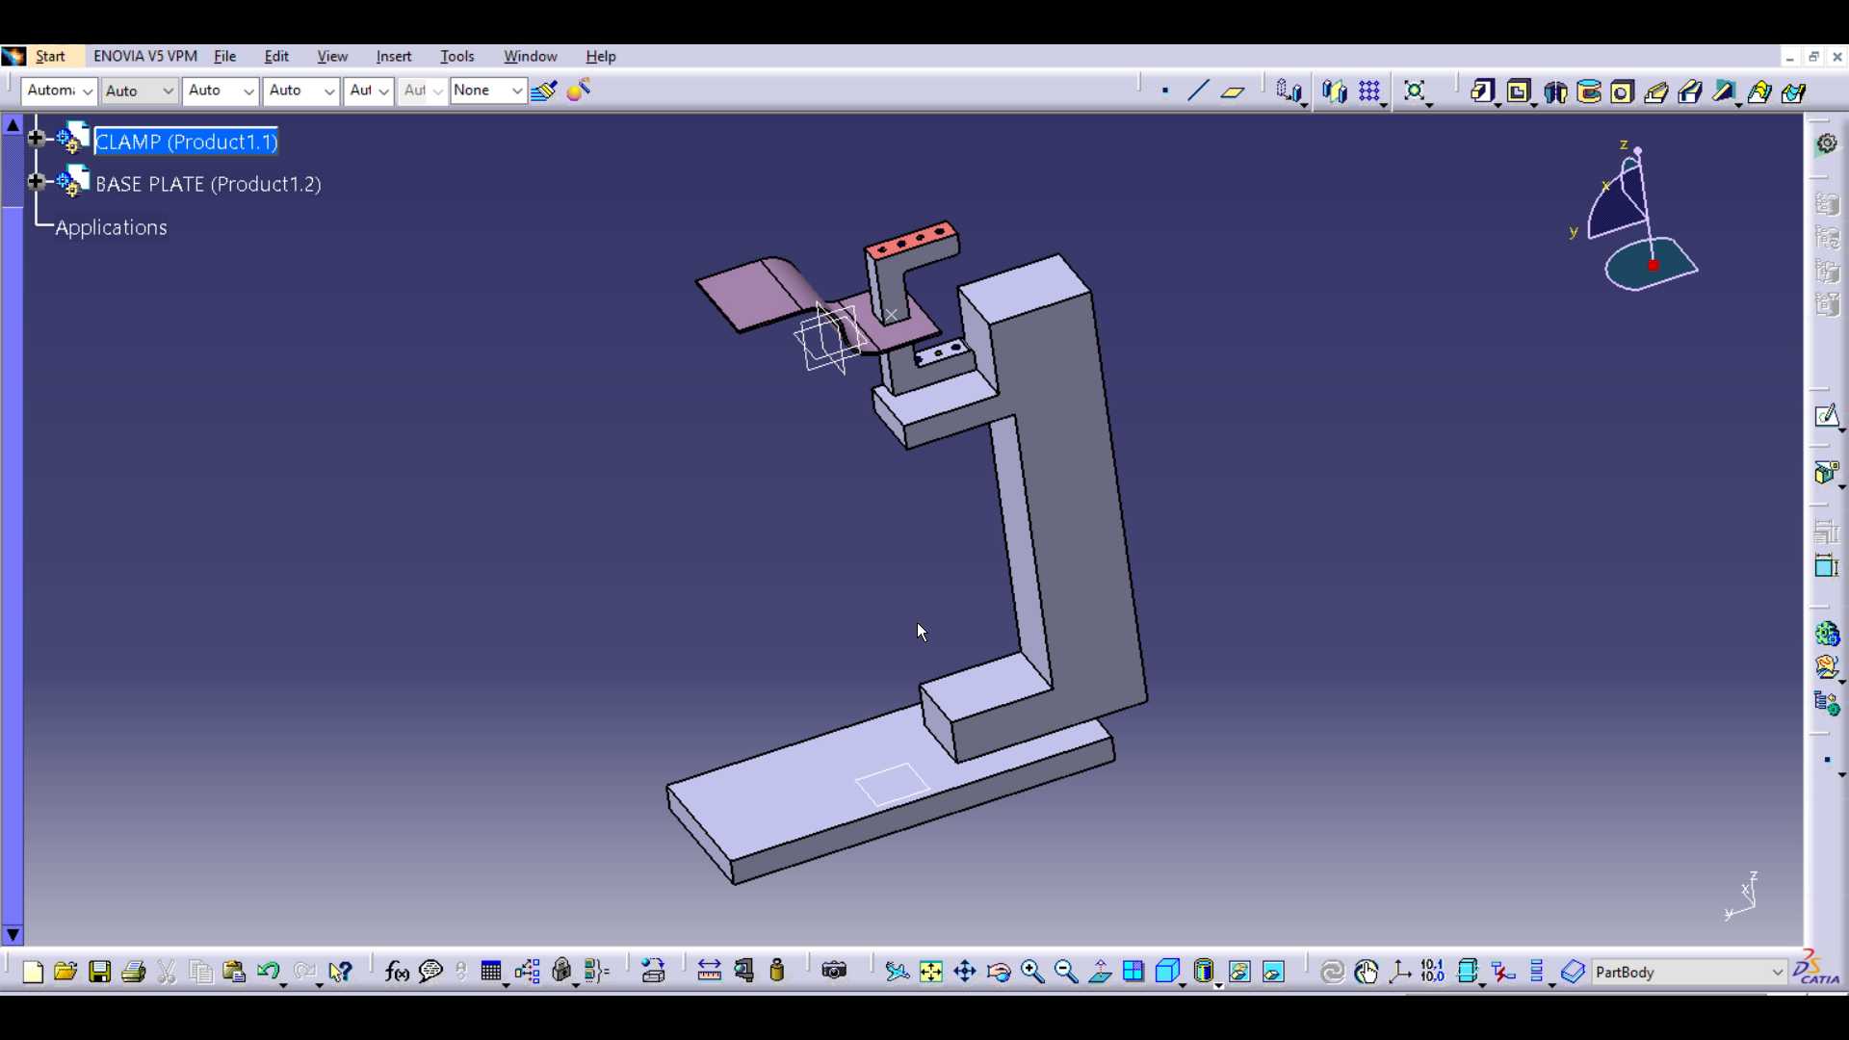Viewport: 1849px width, 1040px height.
Task: Click the Applications tree entry
Action: pos(112,228)
